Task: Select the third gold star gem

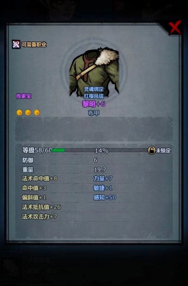Action: (37, 113)
